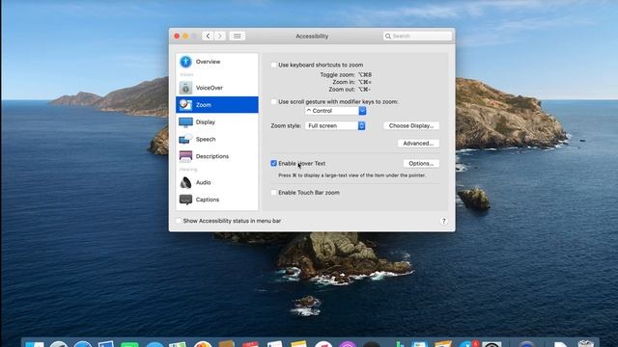Uncheck Enable Hover Text checkbox
Image resolution: width=618 pixels, height=347 pixels.
point(273,163)
